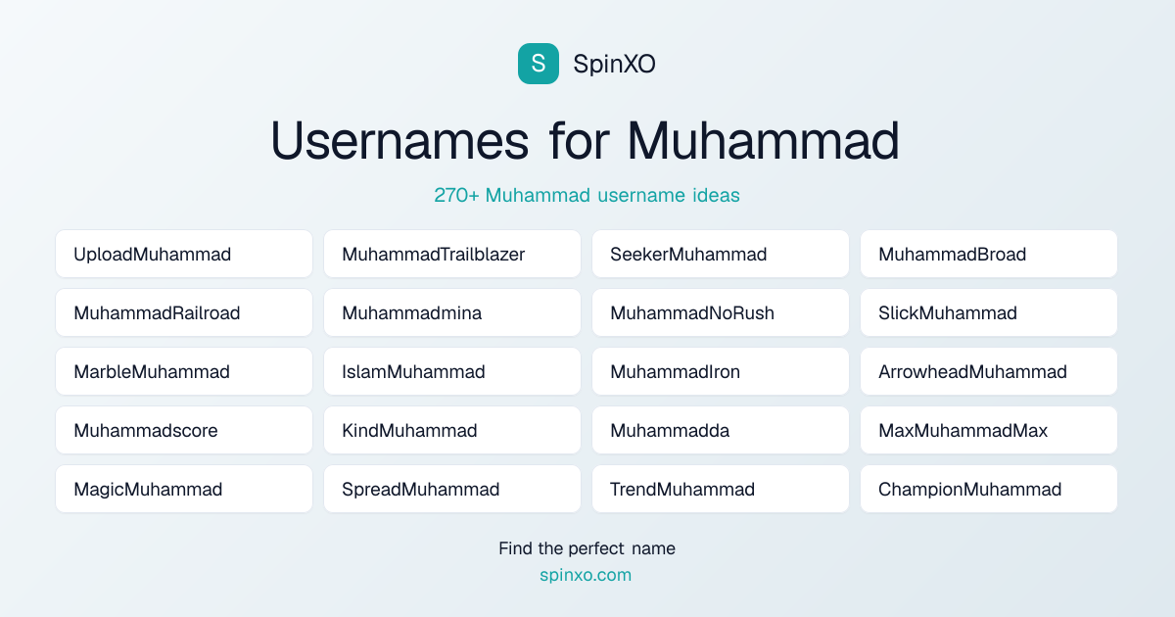The height and width of the screenshot is (617, 1175).
Task: Open the spinxo.com link
Action: (586, 575)
